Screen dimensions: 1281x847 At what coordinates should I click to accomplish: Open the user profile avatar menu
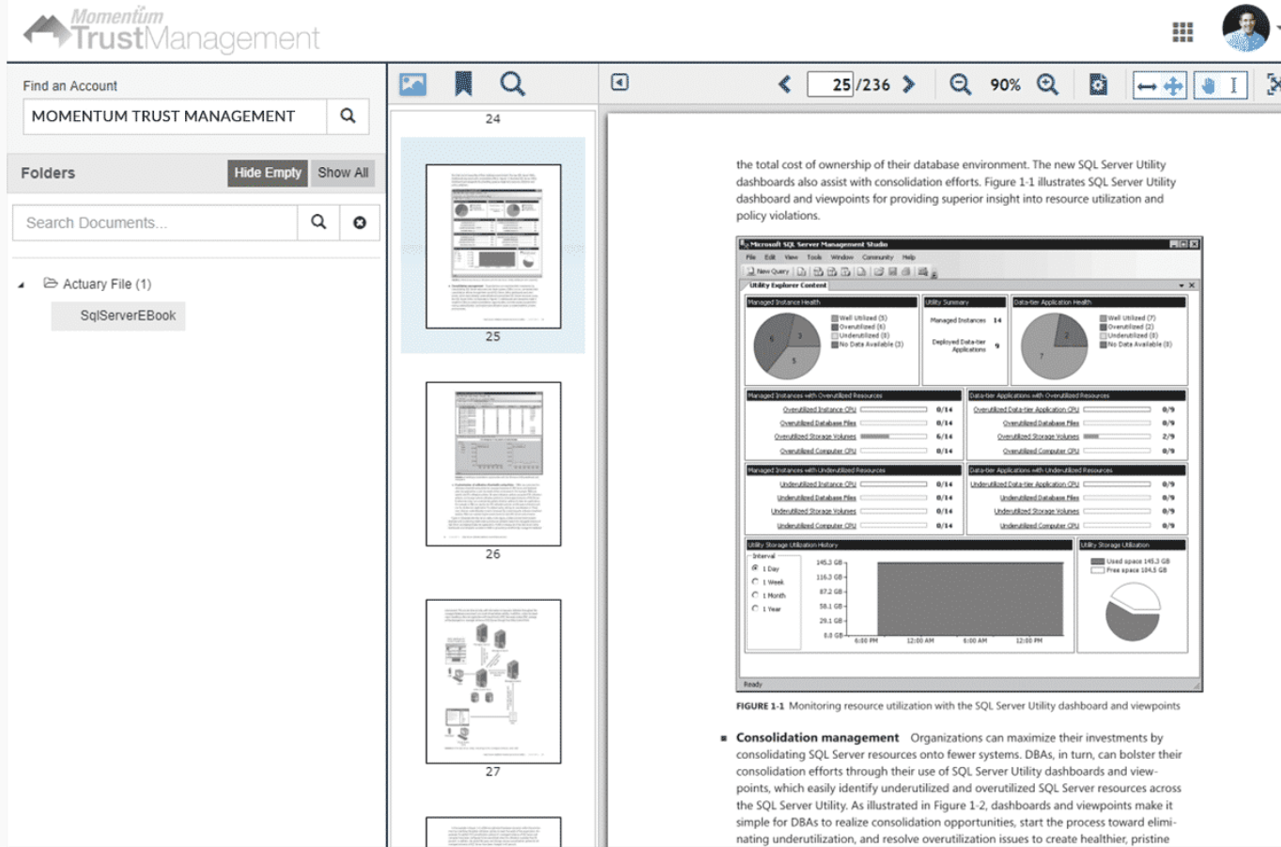[1245, 28]
